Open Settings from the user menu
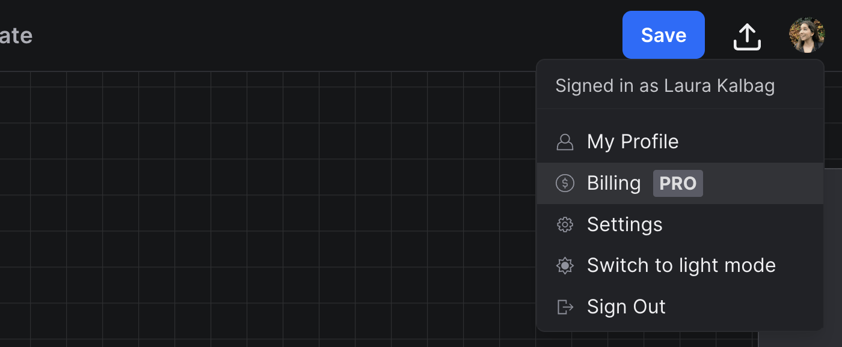Viewport: 842px width, 347px height. pos(624,225)
